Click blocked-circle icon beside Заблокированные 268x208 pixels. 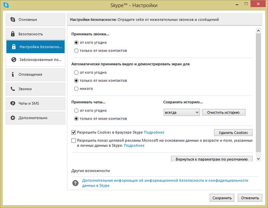pyautogui.click(x=14, y=60)
